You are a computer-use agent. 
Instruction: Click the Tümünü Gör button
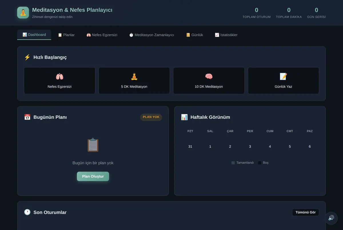point(306,212)
